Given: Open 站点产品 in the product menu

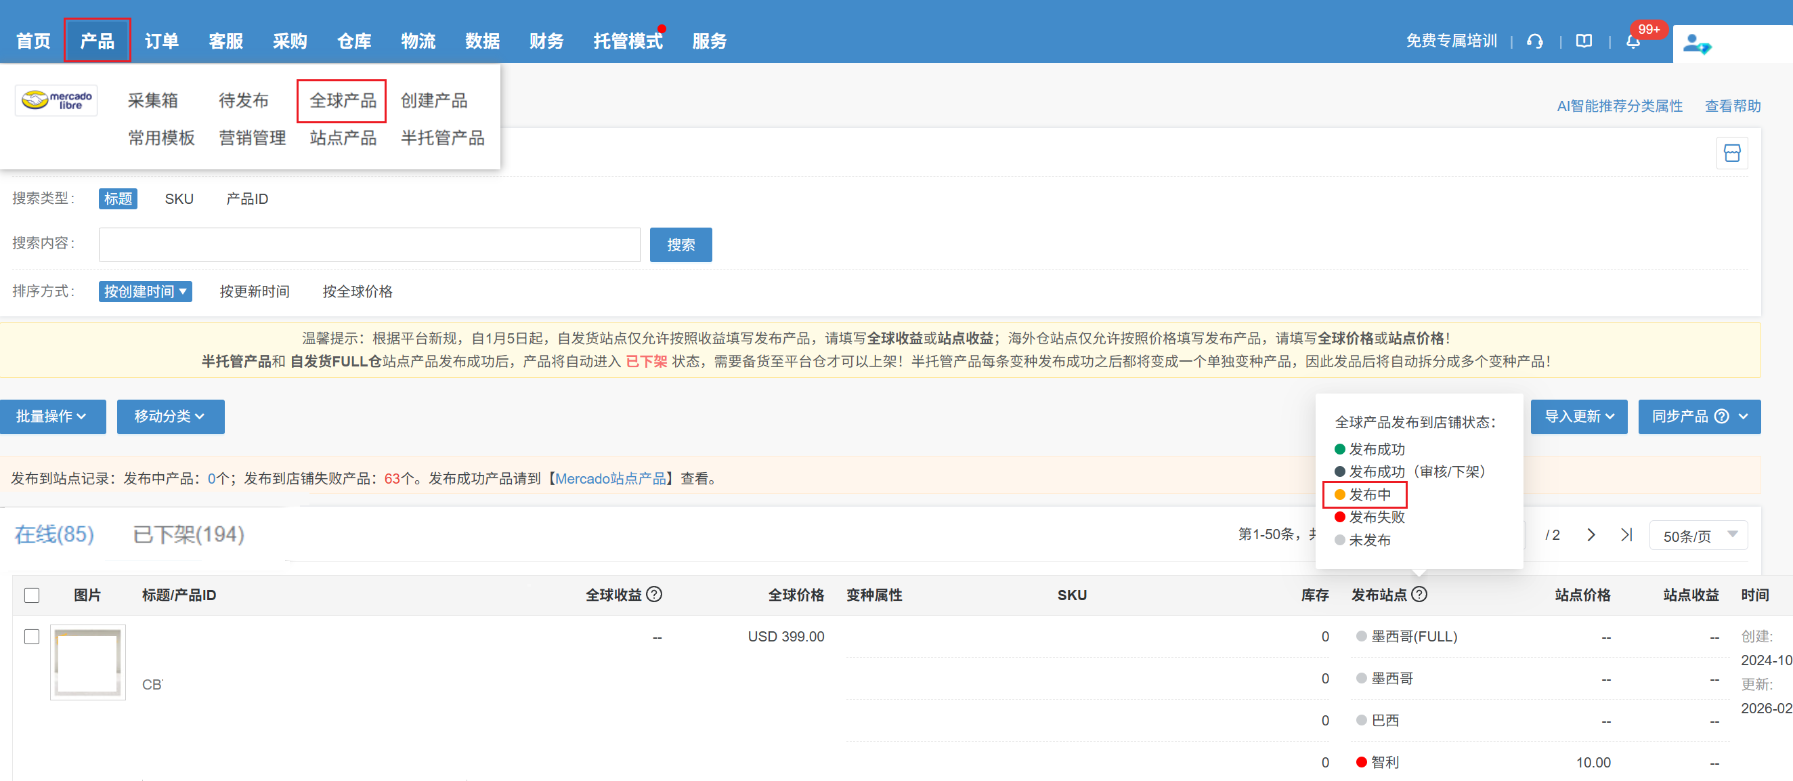Looking at the screenshot, I should tap(343, 138).
